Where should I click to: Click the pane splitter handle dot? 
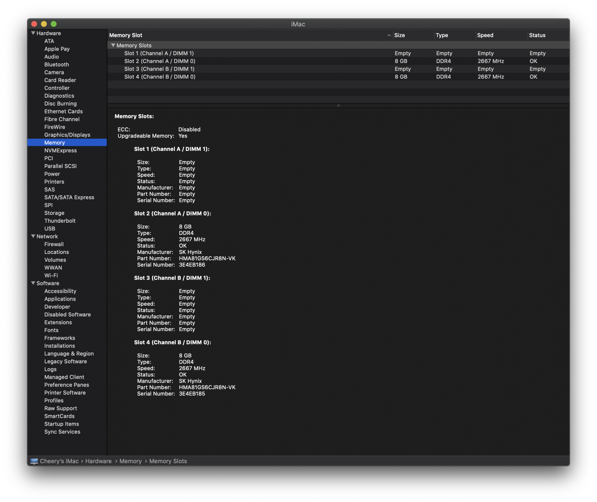[x=338, y=105]
